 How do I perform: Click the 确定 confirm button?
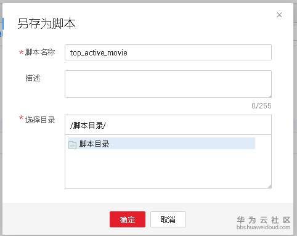[x=128, y=219]
